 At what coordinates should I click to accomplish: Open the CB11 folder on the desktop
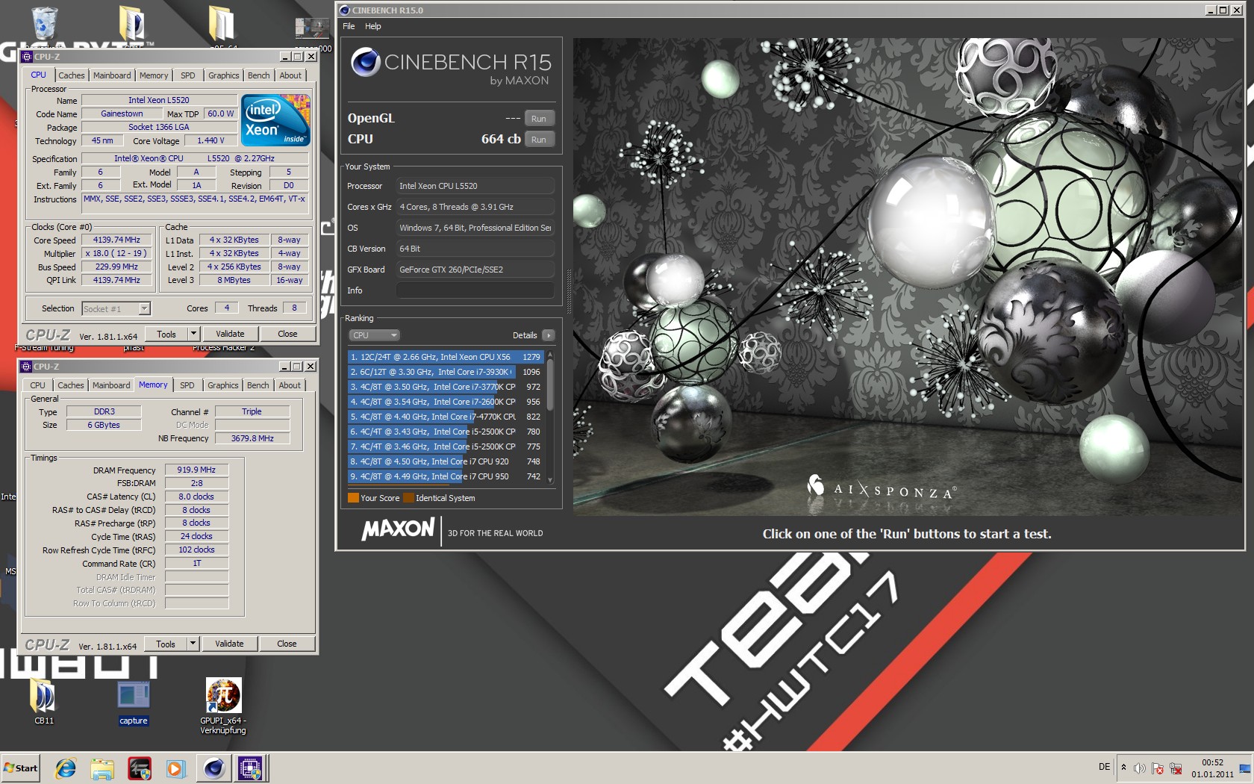(43, 700)
